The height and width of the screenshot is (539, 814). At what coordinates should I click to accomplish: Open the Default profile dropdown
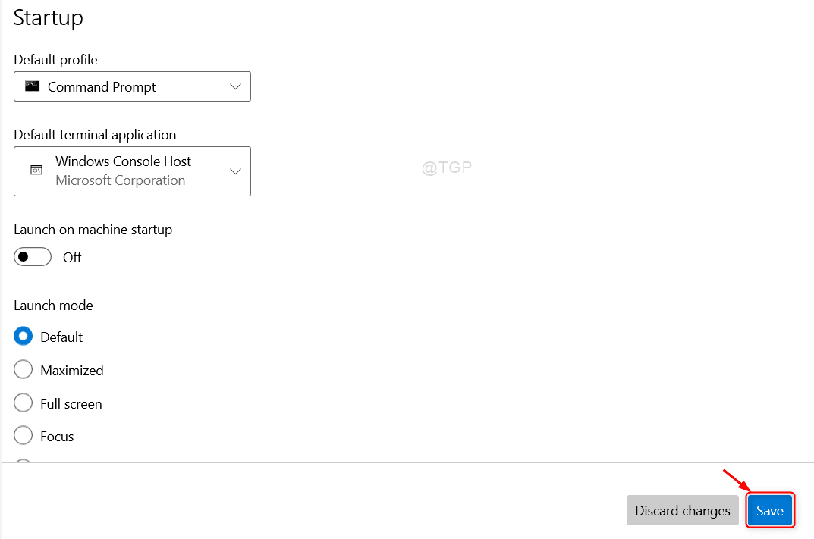(x=132, y=86)
